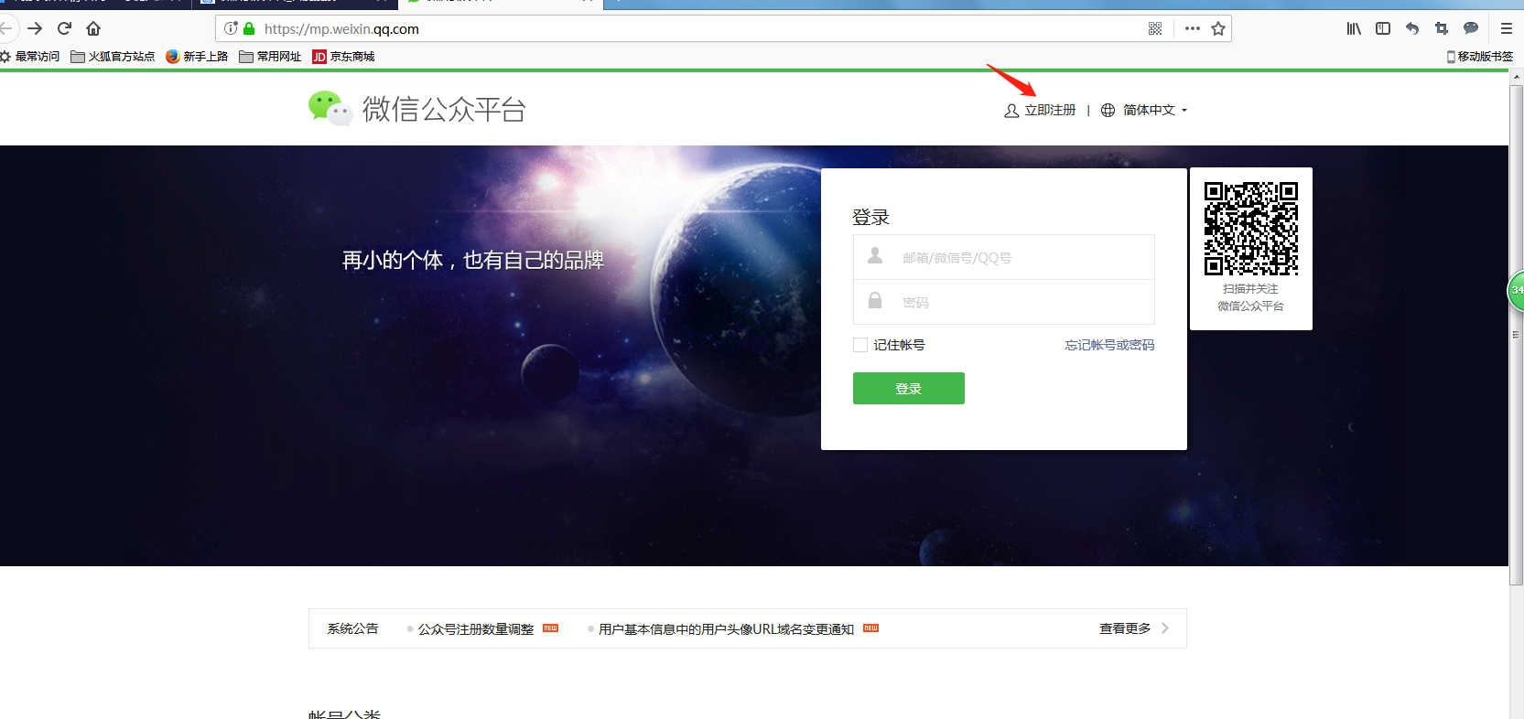Click the green 登录 button
Image resolution: width=1524 pixels, height=719 pixels.
click(x=908, y=388)
